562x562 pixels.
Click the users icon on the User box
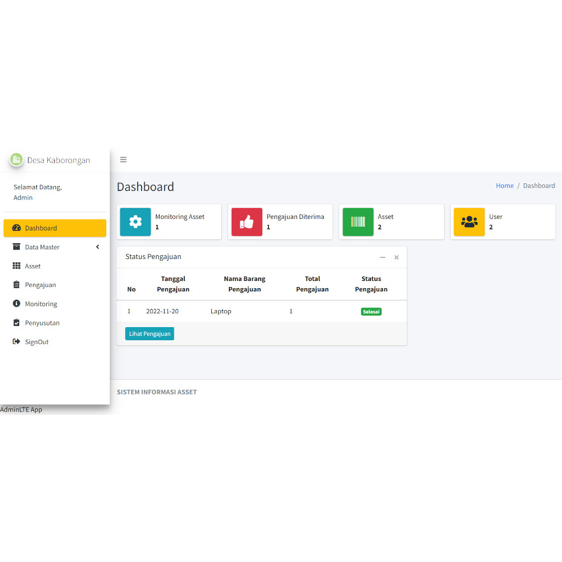click(x=469, y=222)
